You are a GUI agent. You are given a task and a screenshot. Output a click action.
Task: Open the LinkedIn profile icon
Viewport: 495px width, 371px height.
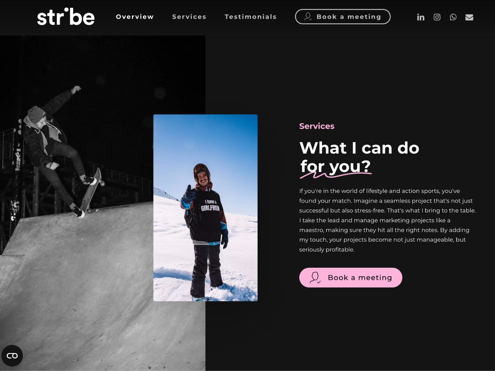click(420, 17)
